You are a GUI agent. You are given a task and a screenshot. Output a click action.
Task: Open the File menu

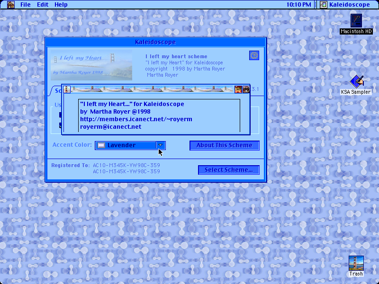pos(26,5)
